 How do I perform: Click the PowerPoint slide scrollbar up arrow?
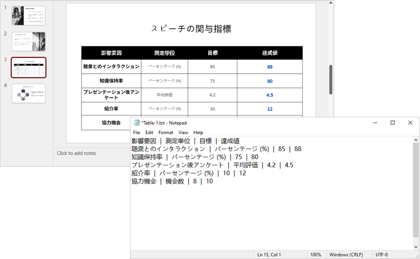[331, 3]
